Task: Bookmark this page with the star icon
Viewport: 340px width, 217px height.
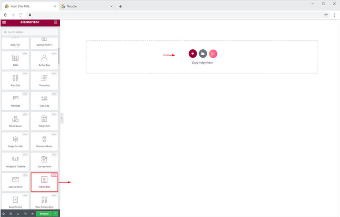Action: [x=326, y=15]
